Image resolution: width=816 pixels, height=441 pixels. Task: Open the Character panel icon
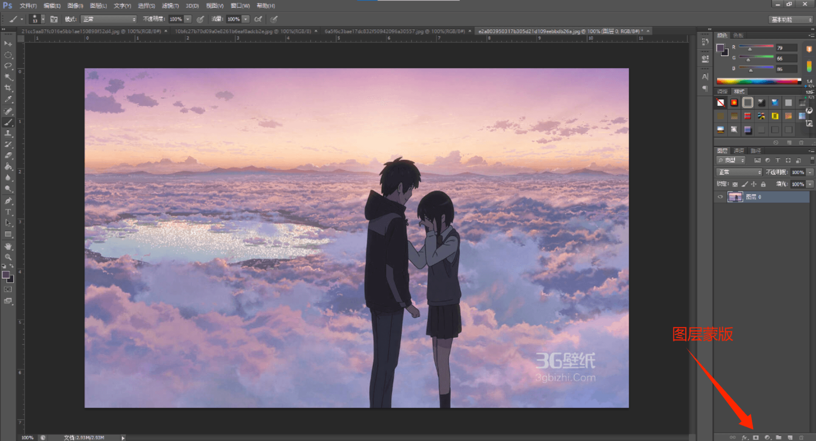[705, 77]
